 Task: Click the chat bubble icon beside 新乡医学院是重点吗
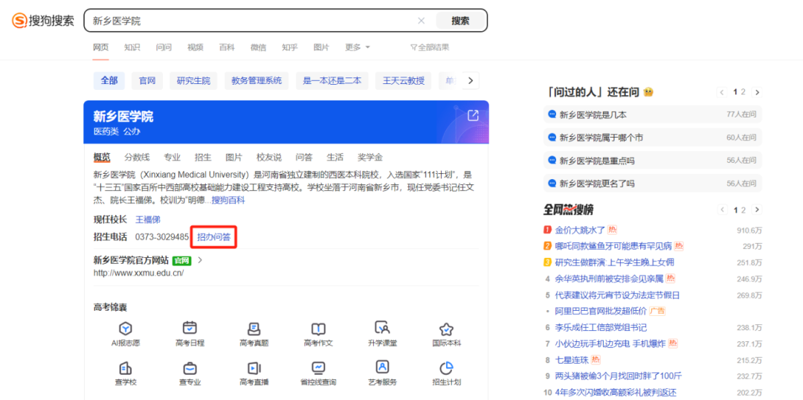[x=552, y=161]
